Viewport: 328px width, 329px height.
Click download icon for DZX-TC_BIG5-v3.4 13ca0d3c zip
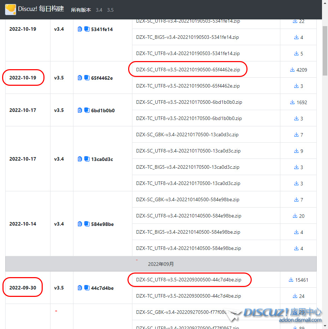(296, 167)
